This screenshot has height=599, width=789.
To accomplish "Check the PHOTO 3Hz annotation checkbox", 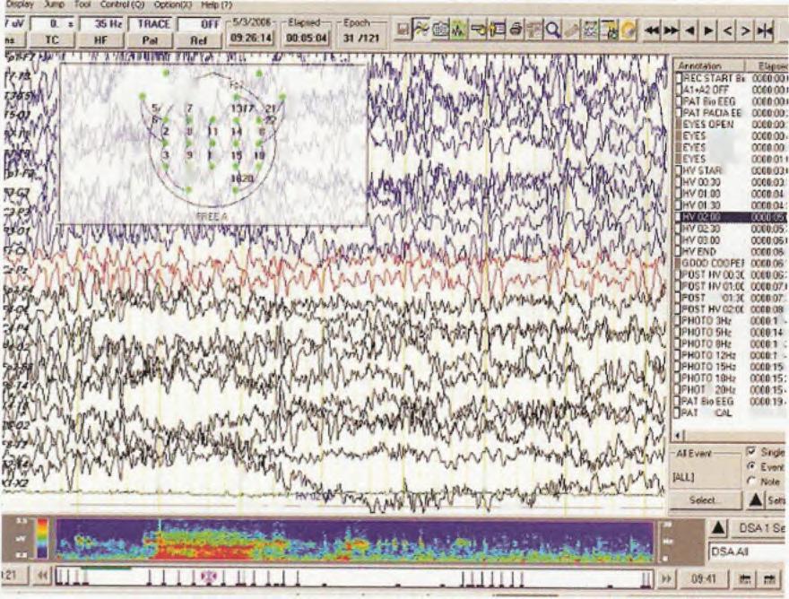I will pos(679,321).
